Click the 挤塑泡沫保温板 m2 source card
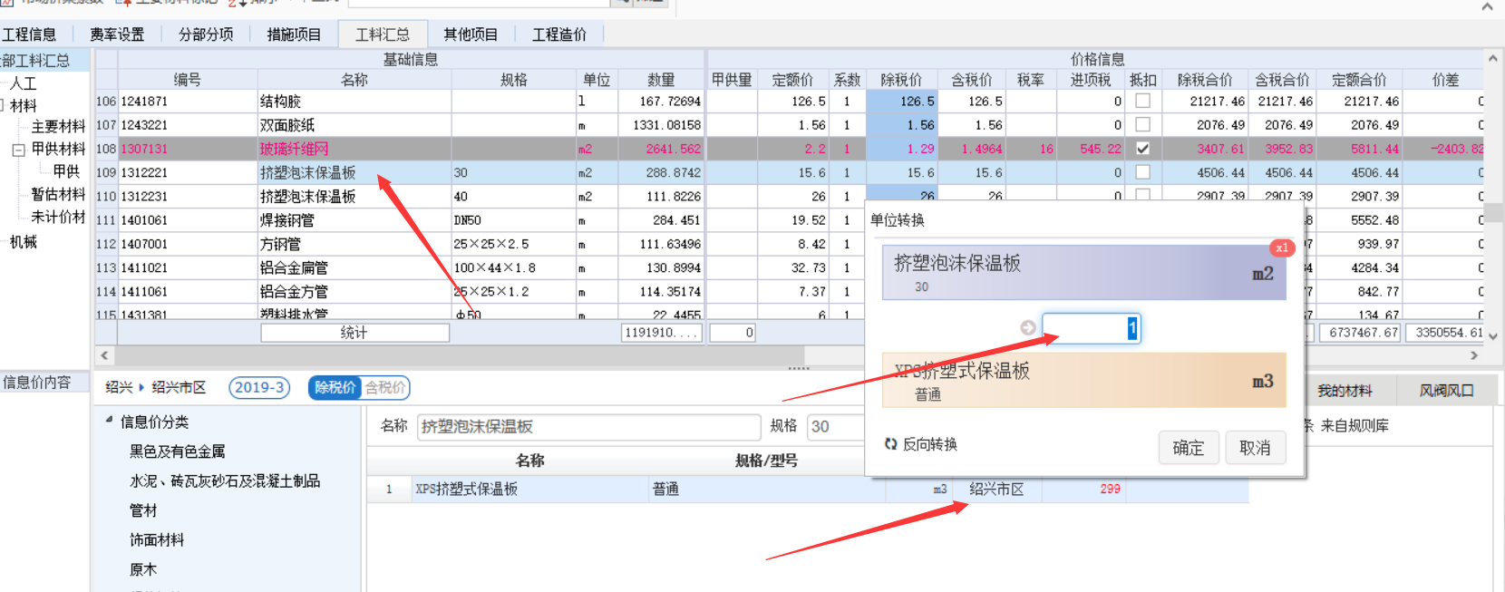Viewport: 1505px width, 592px height. tap(1084, 272)
